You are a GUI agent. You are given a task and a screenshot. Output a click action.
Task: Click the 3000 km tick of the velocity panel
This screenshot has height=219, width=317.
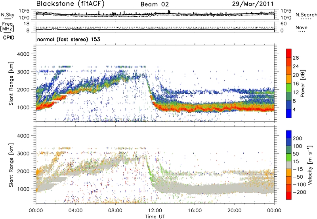point(23,153)
